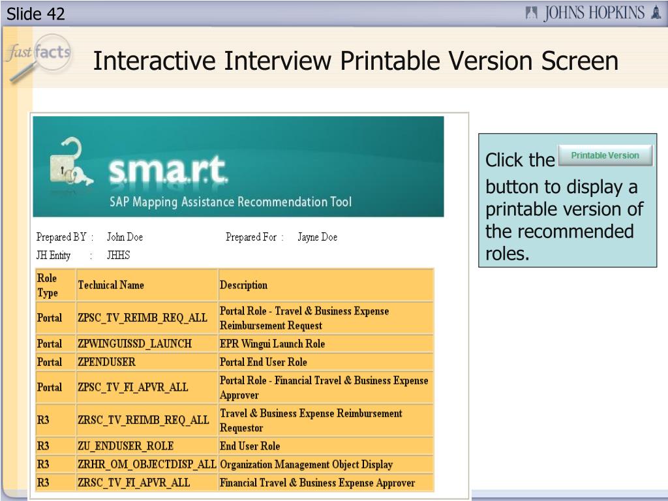This screenshot has height=501, width=668.
Task: Select the name 'Jayne Doe'
Action: coord(318,237)
